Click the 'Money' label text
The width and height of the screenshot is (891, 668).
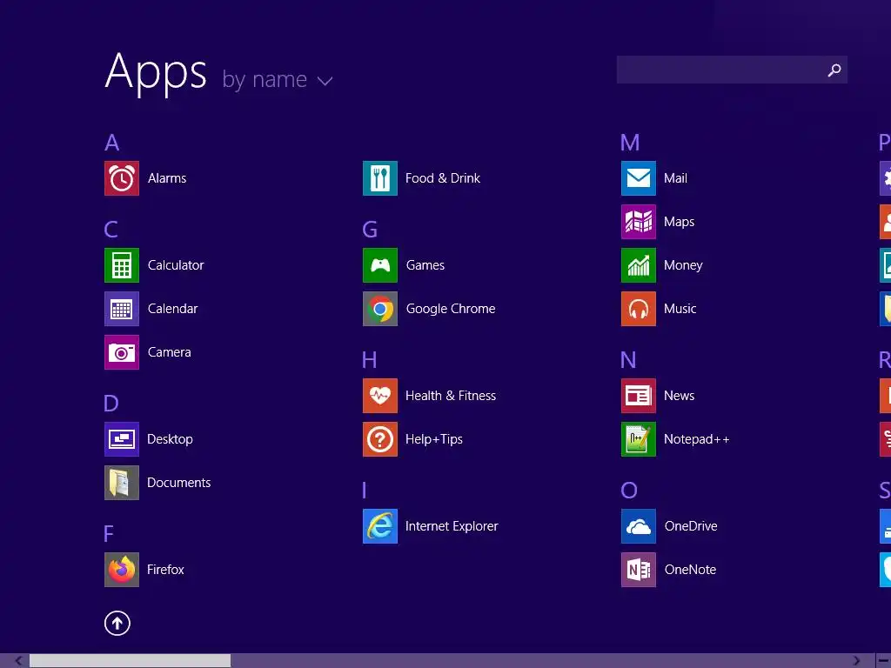(683, 265)
